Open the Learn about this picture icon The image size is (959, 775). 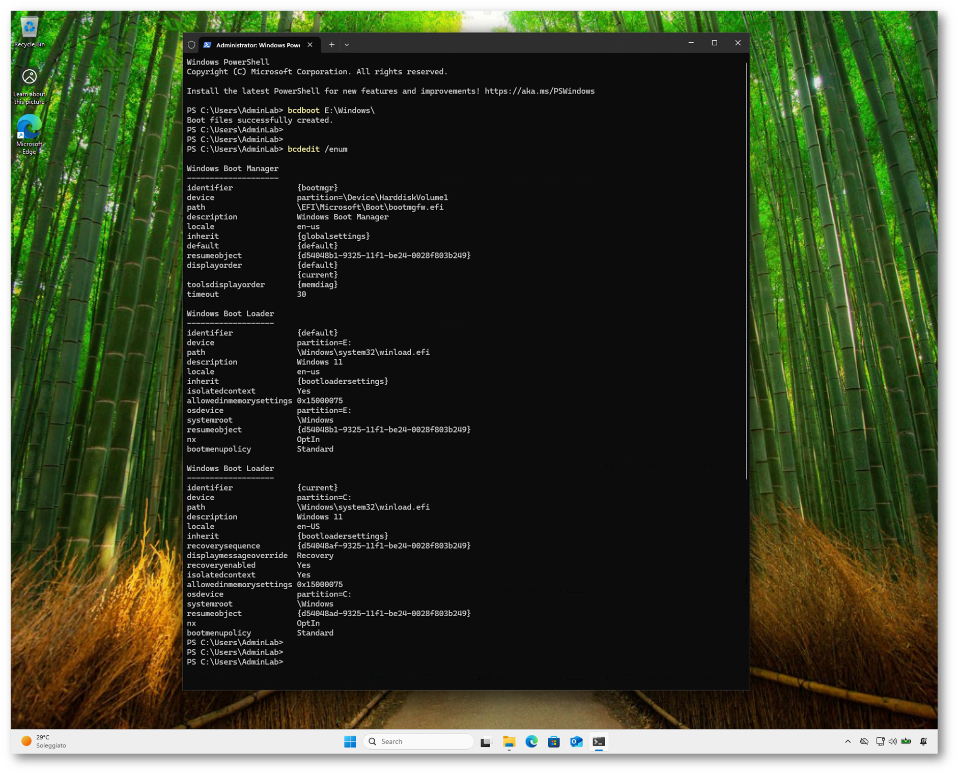tap(29, 87)
